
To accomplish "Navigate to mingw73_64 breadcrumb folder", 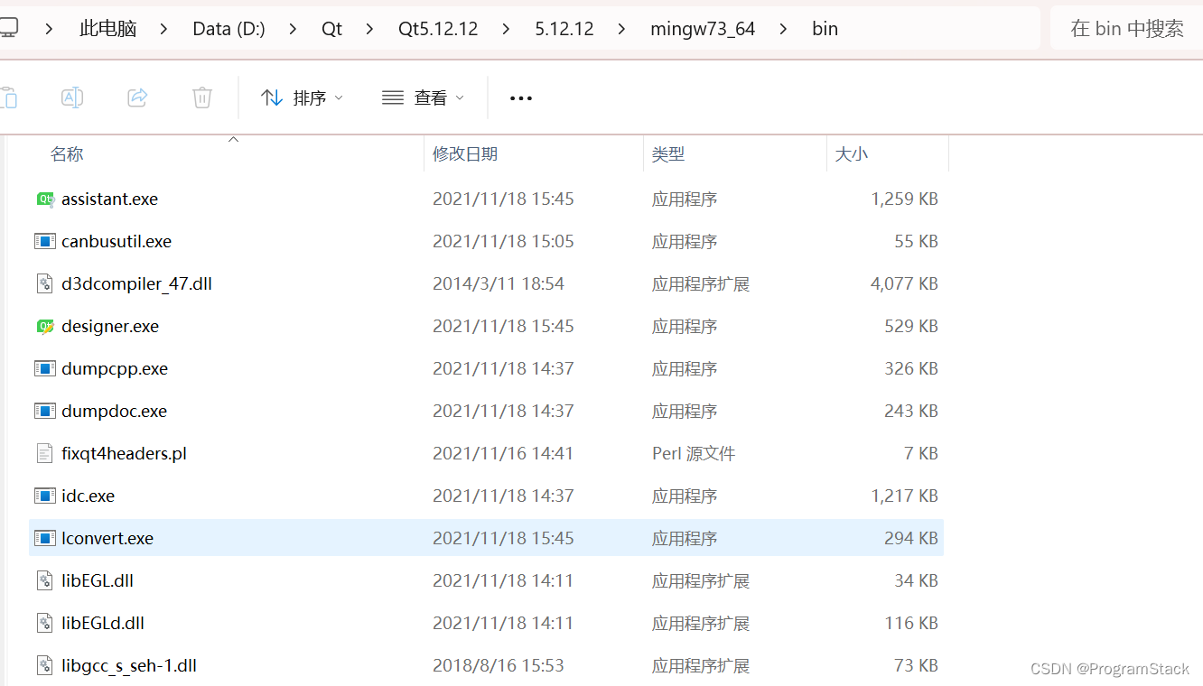I will click(703, 29).
